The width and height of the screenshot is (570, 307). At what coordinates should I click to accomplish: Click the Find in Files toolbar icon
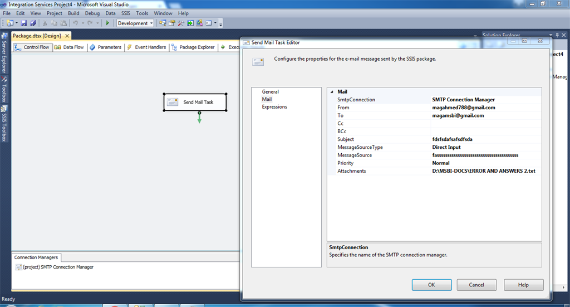pos(163,23)
